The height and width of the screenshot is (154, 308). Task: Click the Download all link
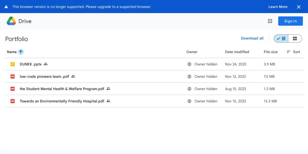[252, 38]
